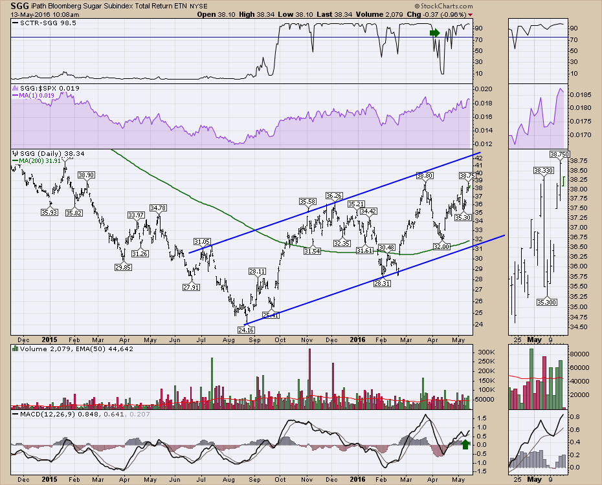Click the 36.26 December high label
This screenshot has height=485, width=602.
(x=333, y=195)
